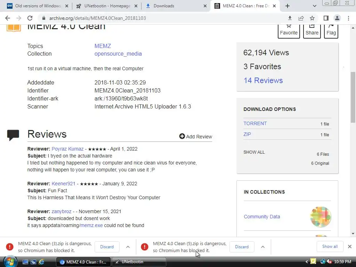Share this page via toolbar icon
Viewport: 356px width, 267px height.
[301, 18]
